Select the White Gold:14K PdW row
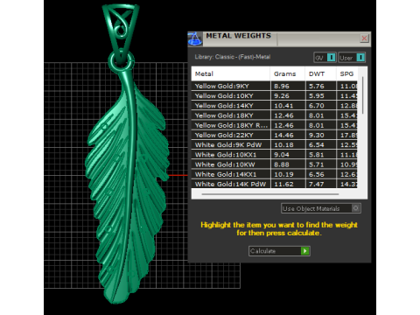The image size is (420, 315). point(274,184)
